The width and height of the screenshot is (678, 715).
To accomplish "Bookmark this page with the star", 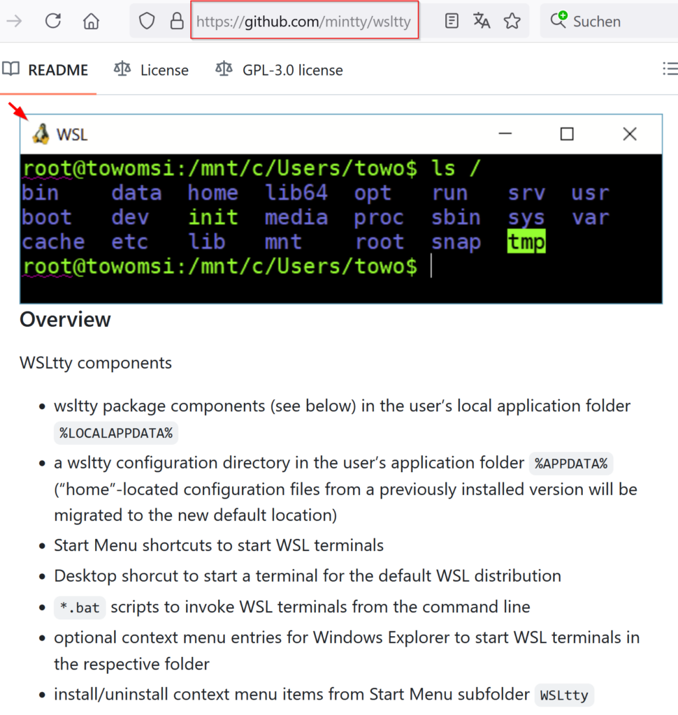I will tap(512, 20).
